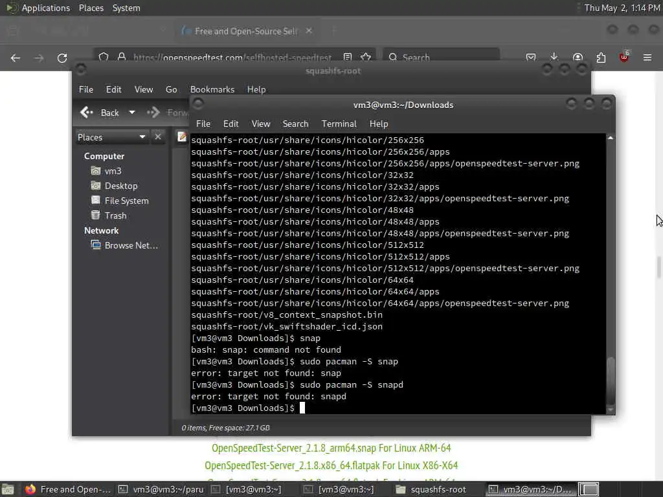Switch to squashfs-root taskbar button

(x=431, y=489)
